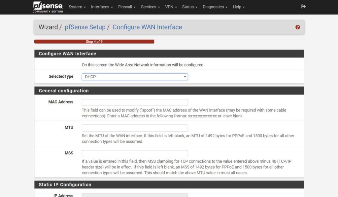338x197 pixels.
Task: Click the Wizard breadcrumb text
Action: click(48, 27)
